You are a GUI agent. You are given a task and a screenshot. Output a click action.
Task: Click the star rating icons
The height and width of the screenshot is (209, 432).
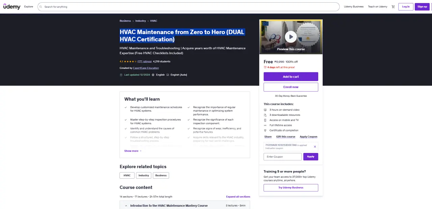[130, 61]
